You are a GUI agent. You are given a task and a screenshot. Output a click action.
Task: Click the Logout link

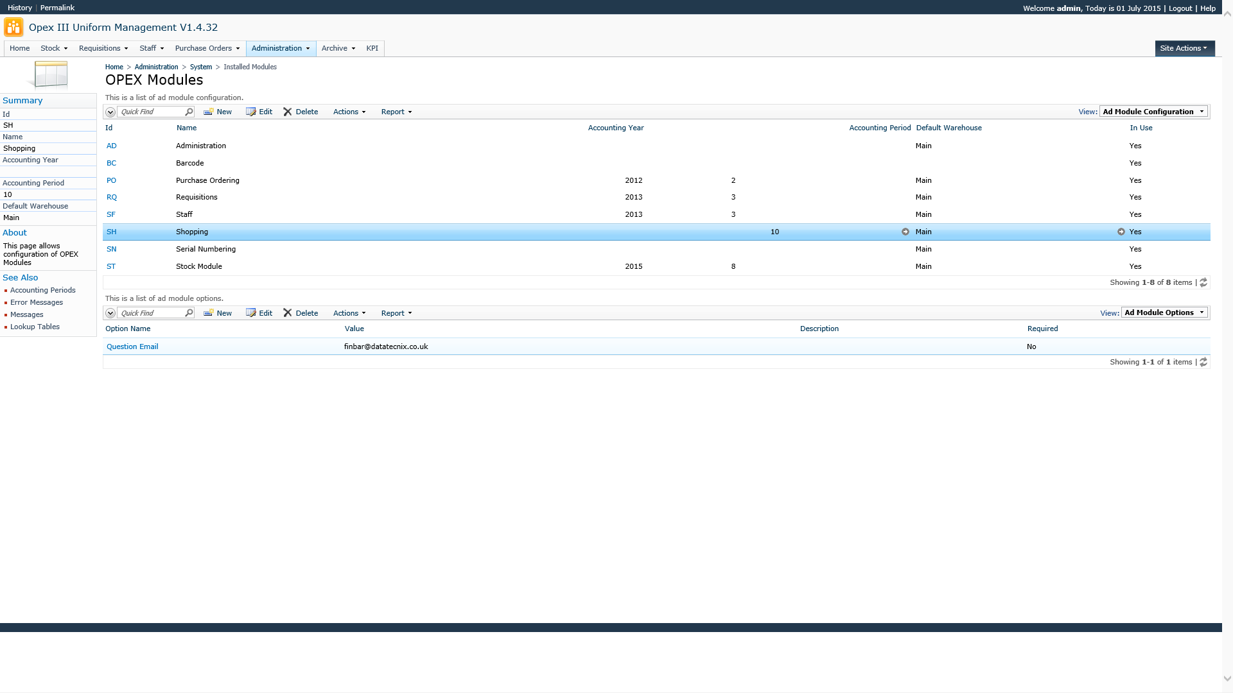tap(1180, 8)
